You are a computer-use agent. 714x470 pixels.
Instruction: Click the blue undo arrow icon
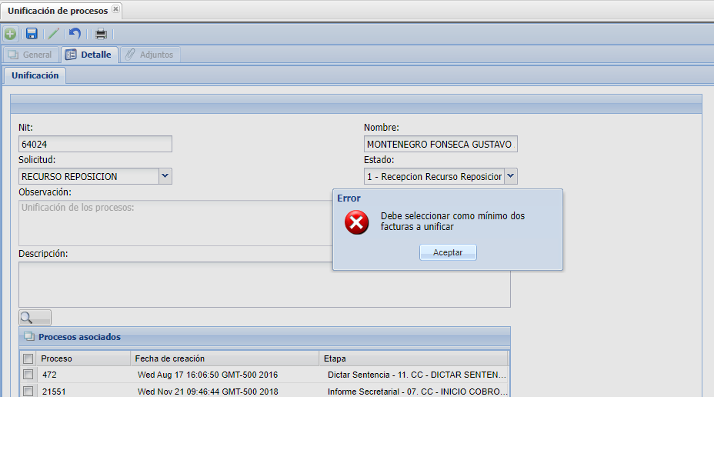pyautogui.click(x=75, y=34)
